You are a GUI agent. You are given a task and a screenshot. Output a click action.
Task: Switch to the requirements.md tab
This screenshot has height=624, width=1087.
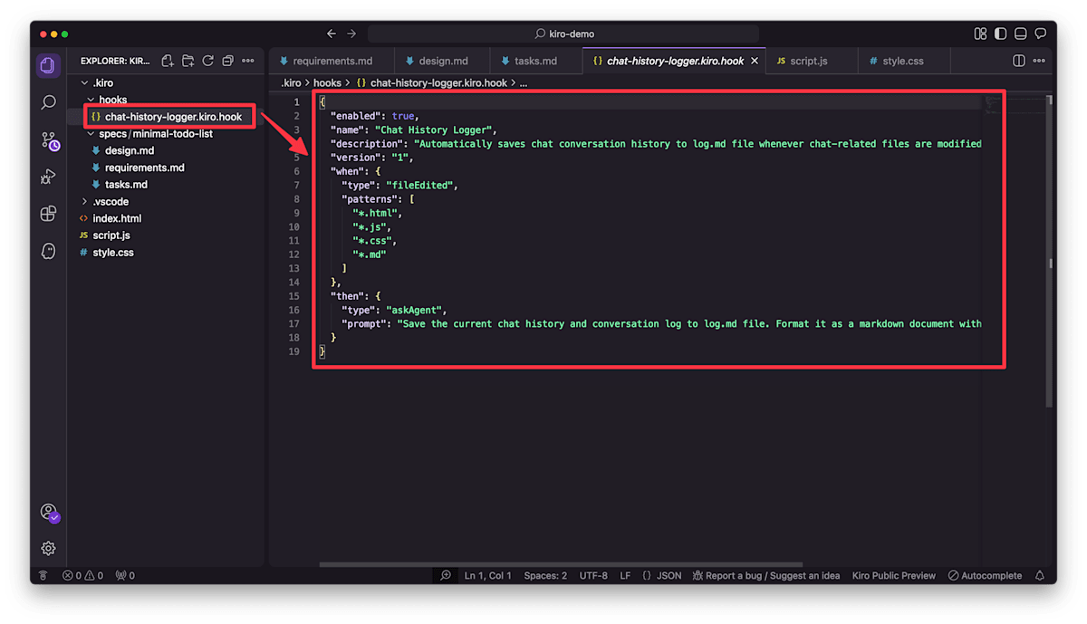[332, 61]
